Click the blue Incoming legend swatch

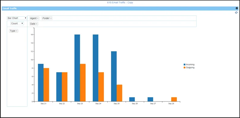coord(184,64)
